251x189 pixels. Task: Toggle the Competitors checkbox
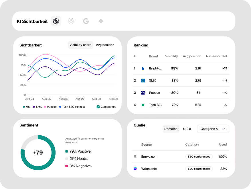pos(98,107)
